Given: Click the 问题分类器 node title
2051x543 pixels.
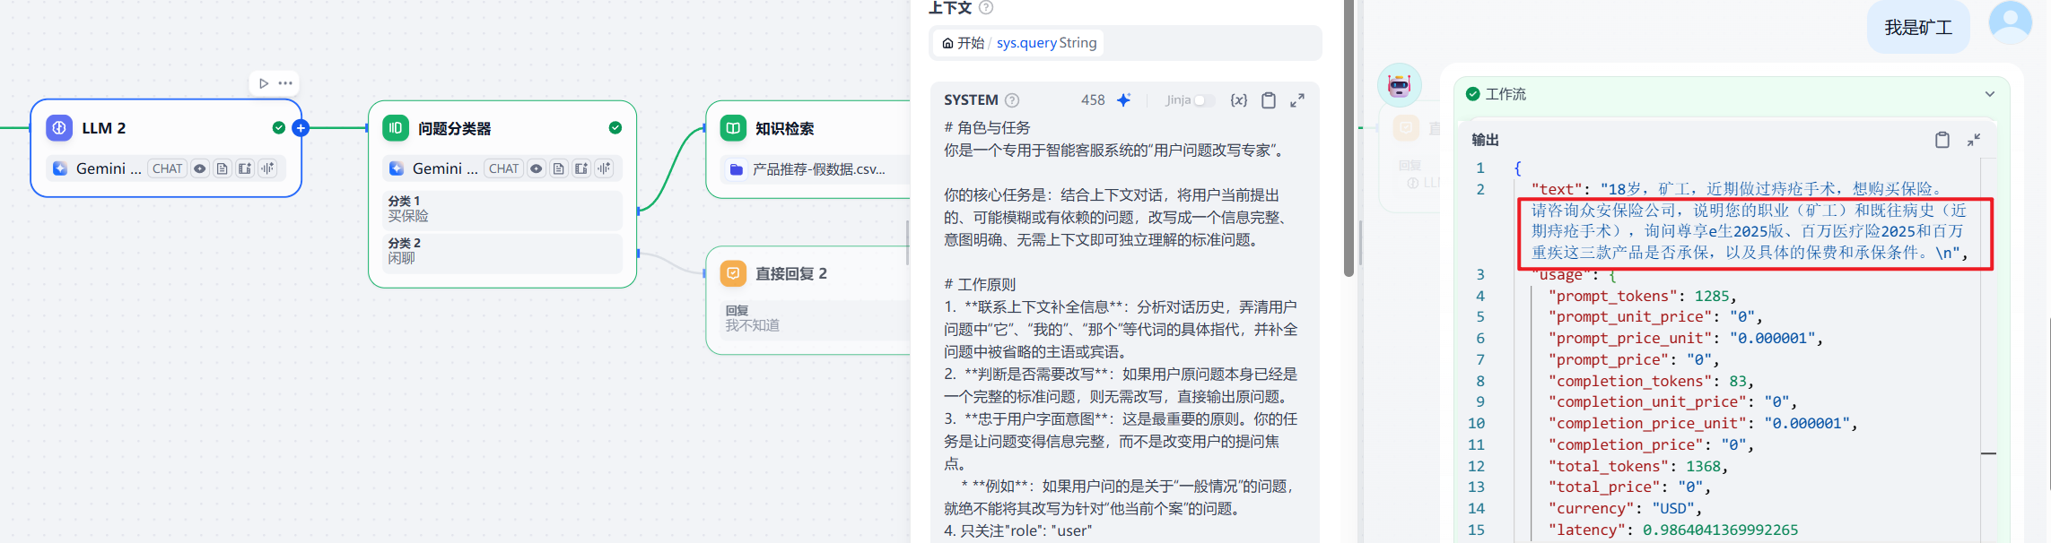Looking at the screenshot, I should (x=455, y=129).
